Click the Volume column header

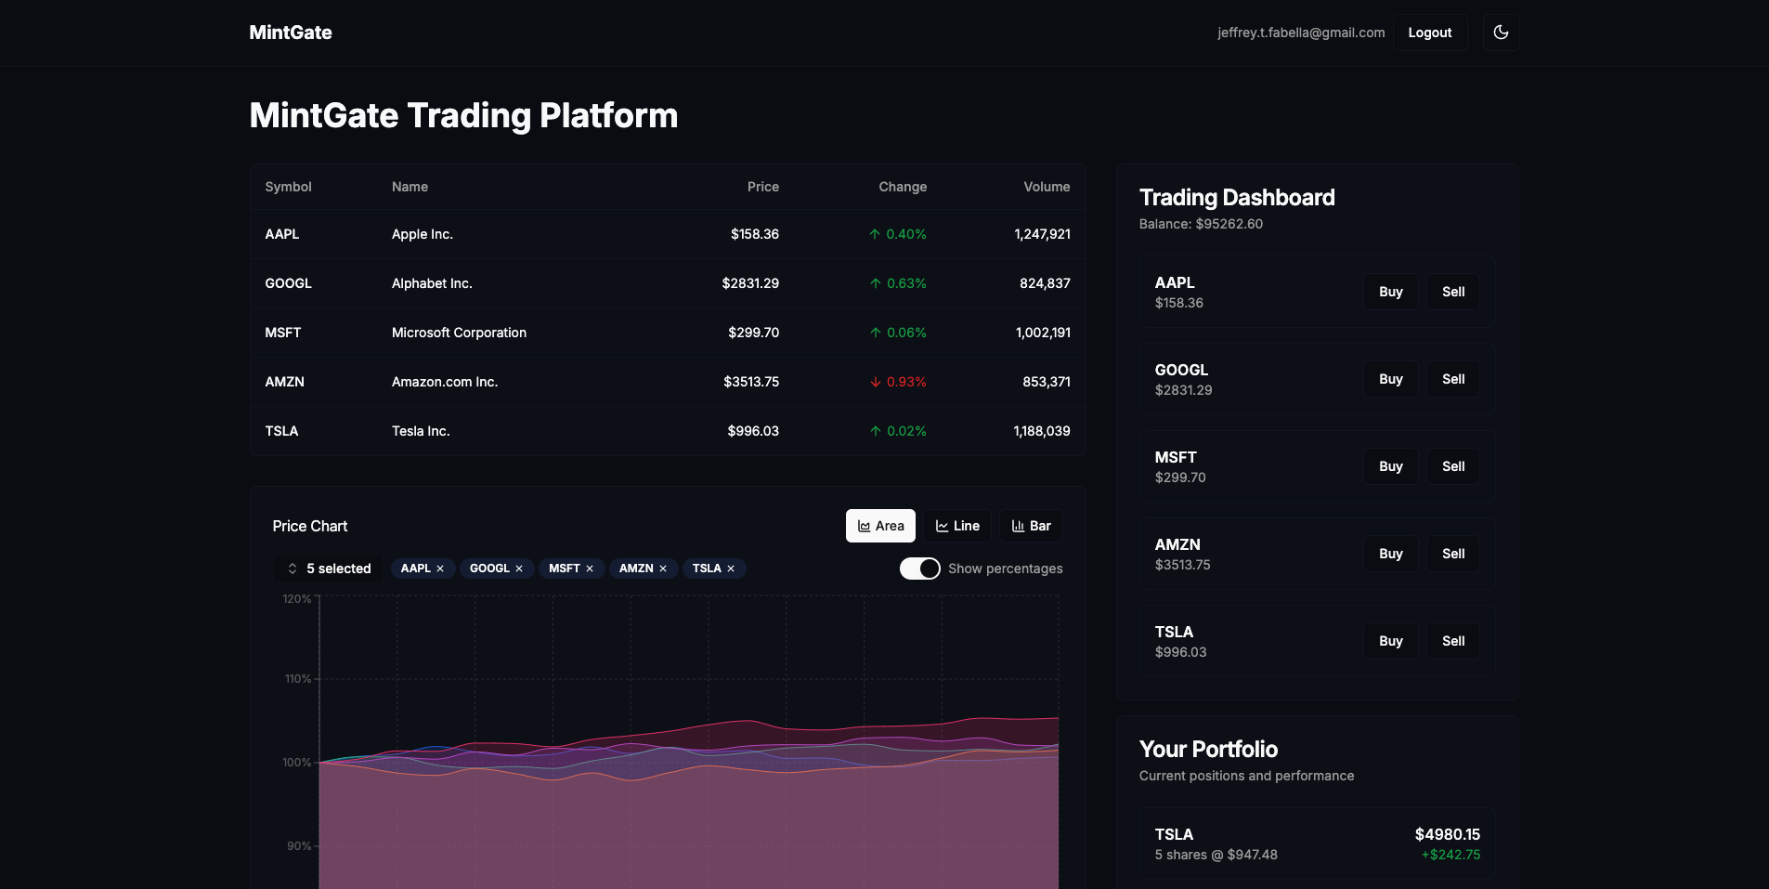(x=1047, y=187)
